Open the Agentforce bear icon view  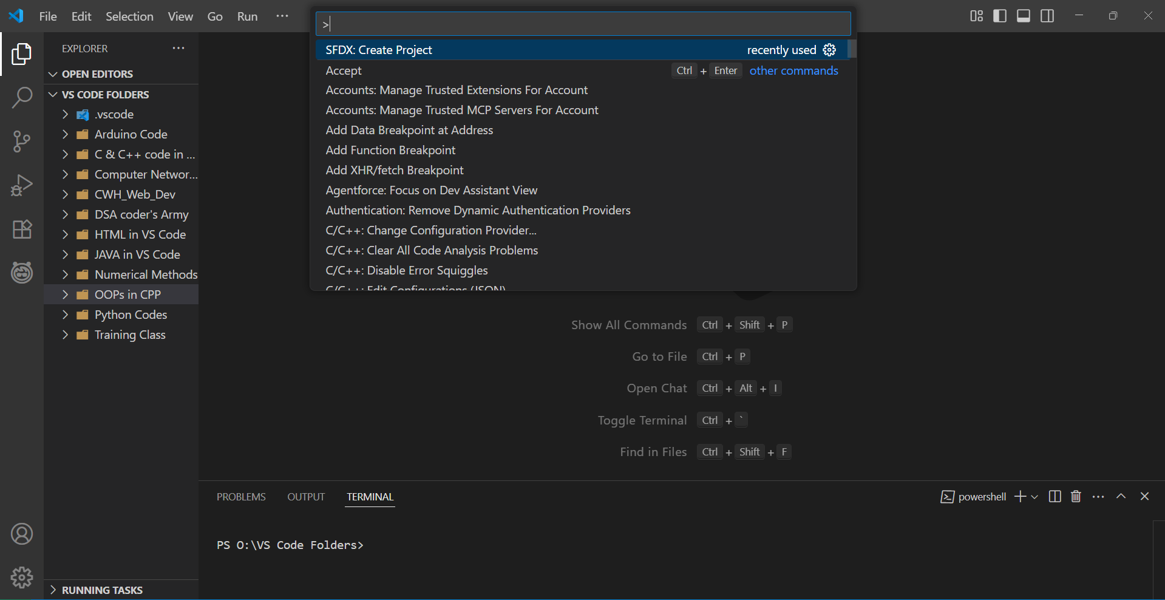coord(22,273)
